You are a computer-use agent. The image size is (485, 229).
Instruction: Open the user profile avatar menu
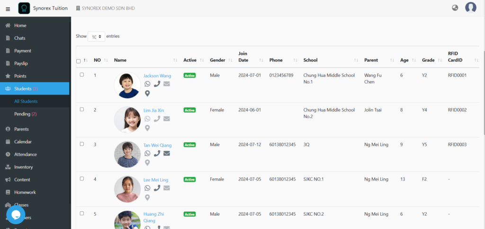tap(470, 8)
